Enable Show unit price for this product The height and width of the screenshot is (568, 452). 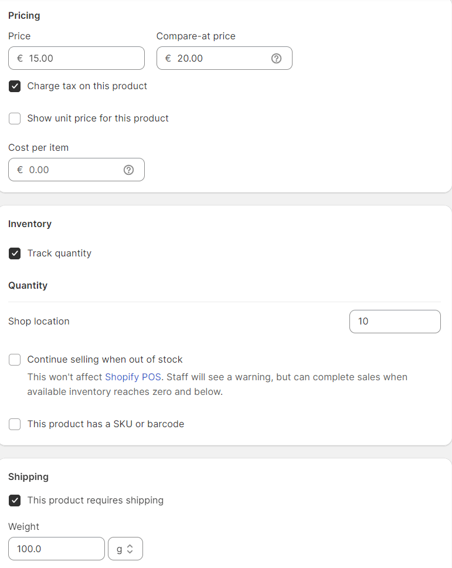pos(15,119)
